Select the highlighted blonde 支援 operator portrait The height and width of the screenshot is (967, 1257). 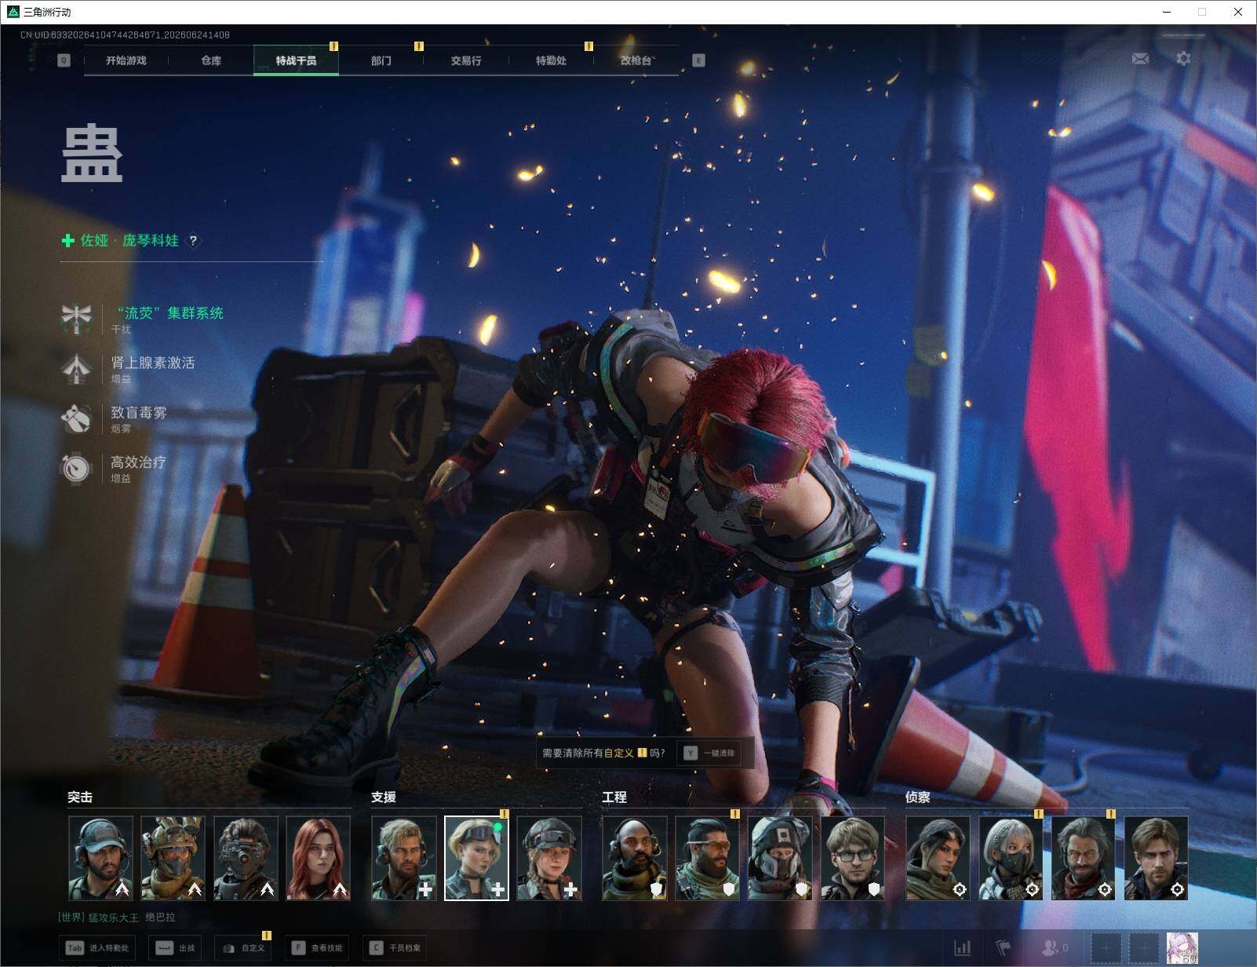point(476,858)
